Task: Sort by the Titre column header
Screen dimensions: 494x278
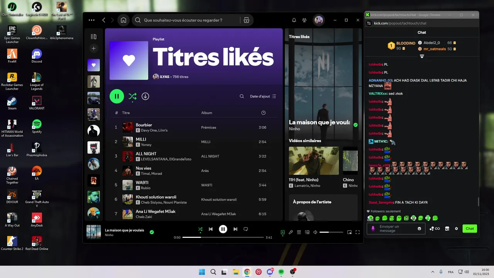Action: (x=126, y=113)
